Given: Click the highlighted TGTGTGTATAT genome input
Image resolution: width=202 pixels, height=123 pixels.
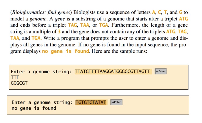Looking at the screenshot, I should click(91, 102).
